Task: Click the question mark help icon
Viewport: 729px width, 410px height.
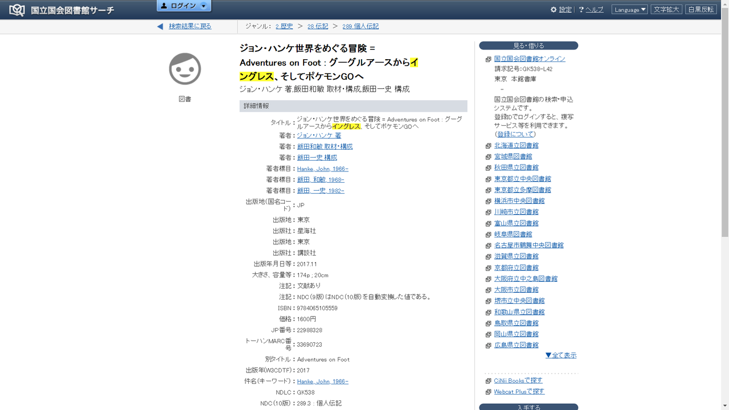Action: [581, 10]
